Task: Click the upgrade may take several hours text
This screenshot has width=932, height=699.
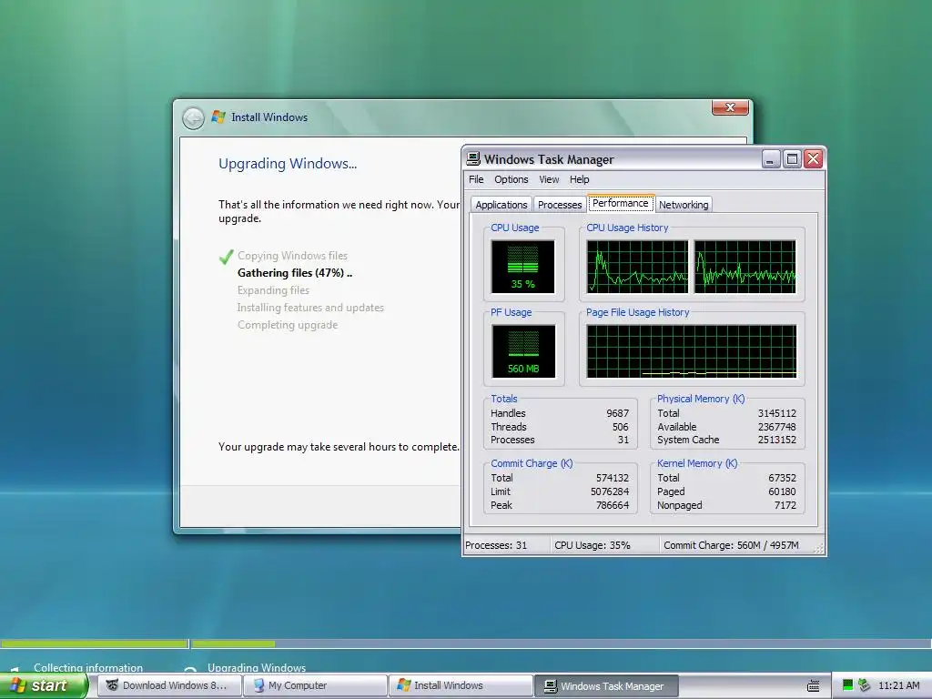Action: click(x=339, y=446)
